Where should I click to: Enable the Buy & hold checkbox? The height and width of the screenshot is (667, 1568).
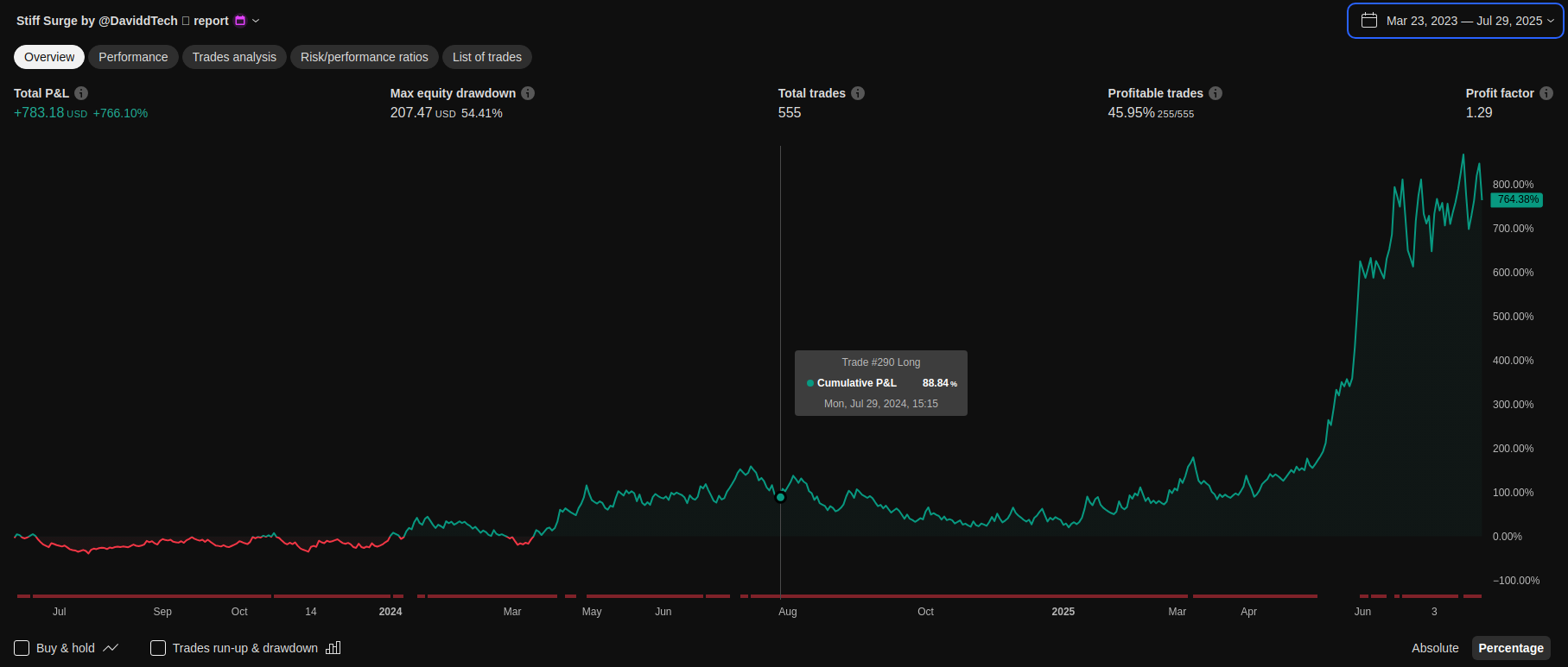point(22,648)
